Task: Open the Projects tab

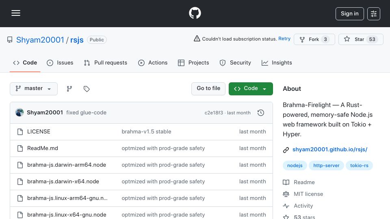Action: [193, 62]
